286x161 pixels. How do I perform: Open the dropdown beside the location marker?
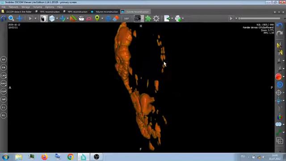[102, 18]
